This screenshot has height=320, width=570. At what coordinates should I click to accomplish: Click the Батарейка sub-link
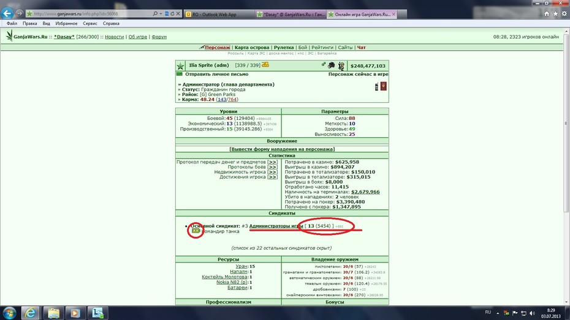pyautogui.click(x=327, y=53)
